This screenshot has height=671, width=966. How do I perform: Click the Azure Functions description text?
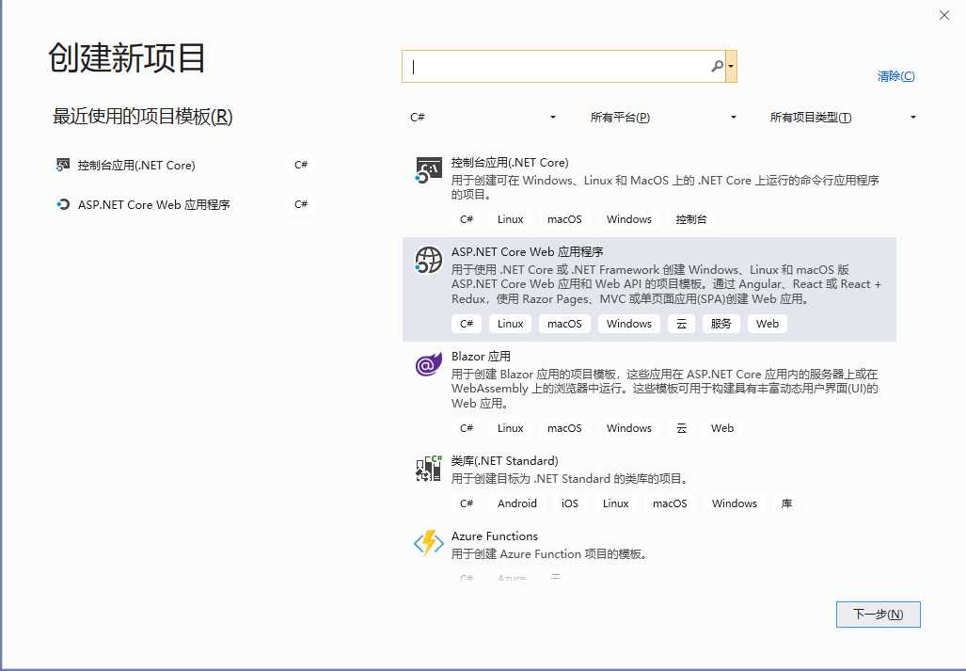click(x=550, y=554)
